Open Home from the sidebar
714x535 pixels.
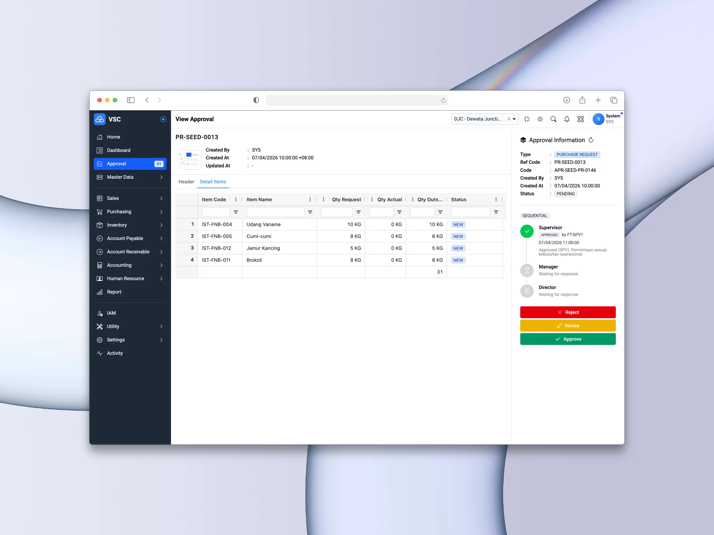pos(130,137)
